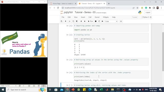164x92 pixels.
Task: Open the Kernel menu in Jupyter
Action: point(97,17)
